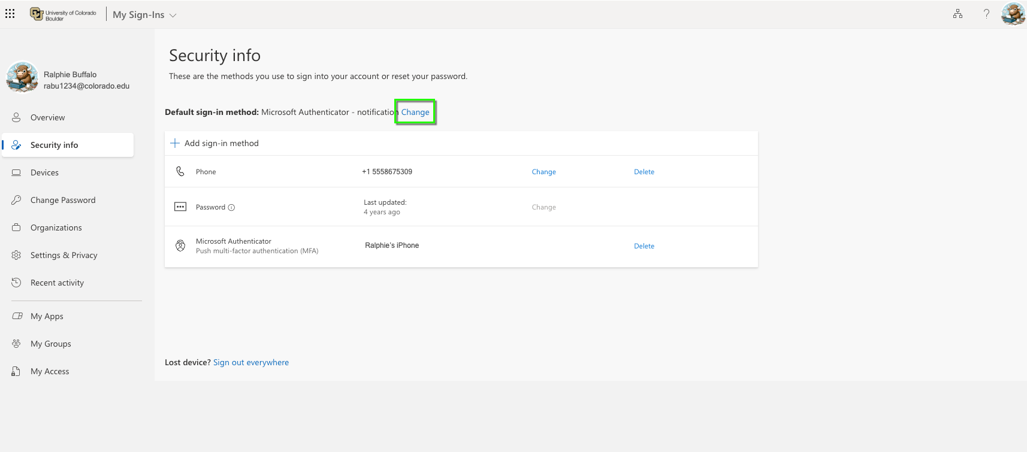This screenshot has width=1027, height=452.
Task: Click the plus icon for adding sign-in method
Action: coord(175,143)
